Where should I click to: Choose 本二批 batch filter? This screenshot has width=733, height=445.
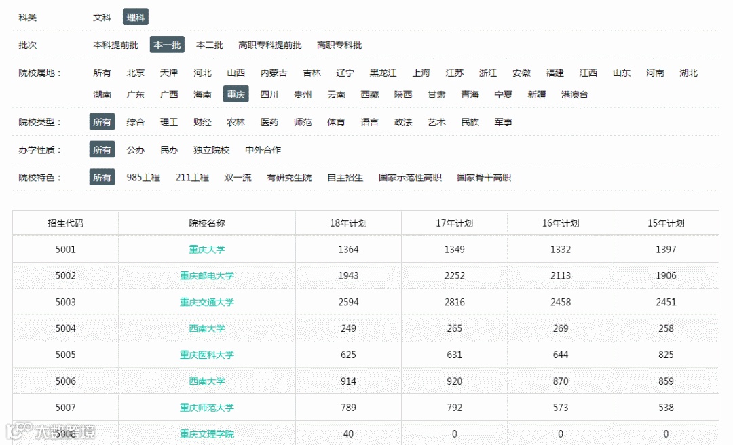(x=210, y=45)
